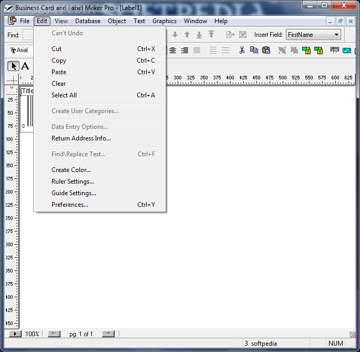360x352 pixels.
Task: Open the Help menu
Action: click(x=221, y=21)
